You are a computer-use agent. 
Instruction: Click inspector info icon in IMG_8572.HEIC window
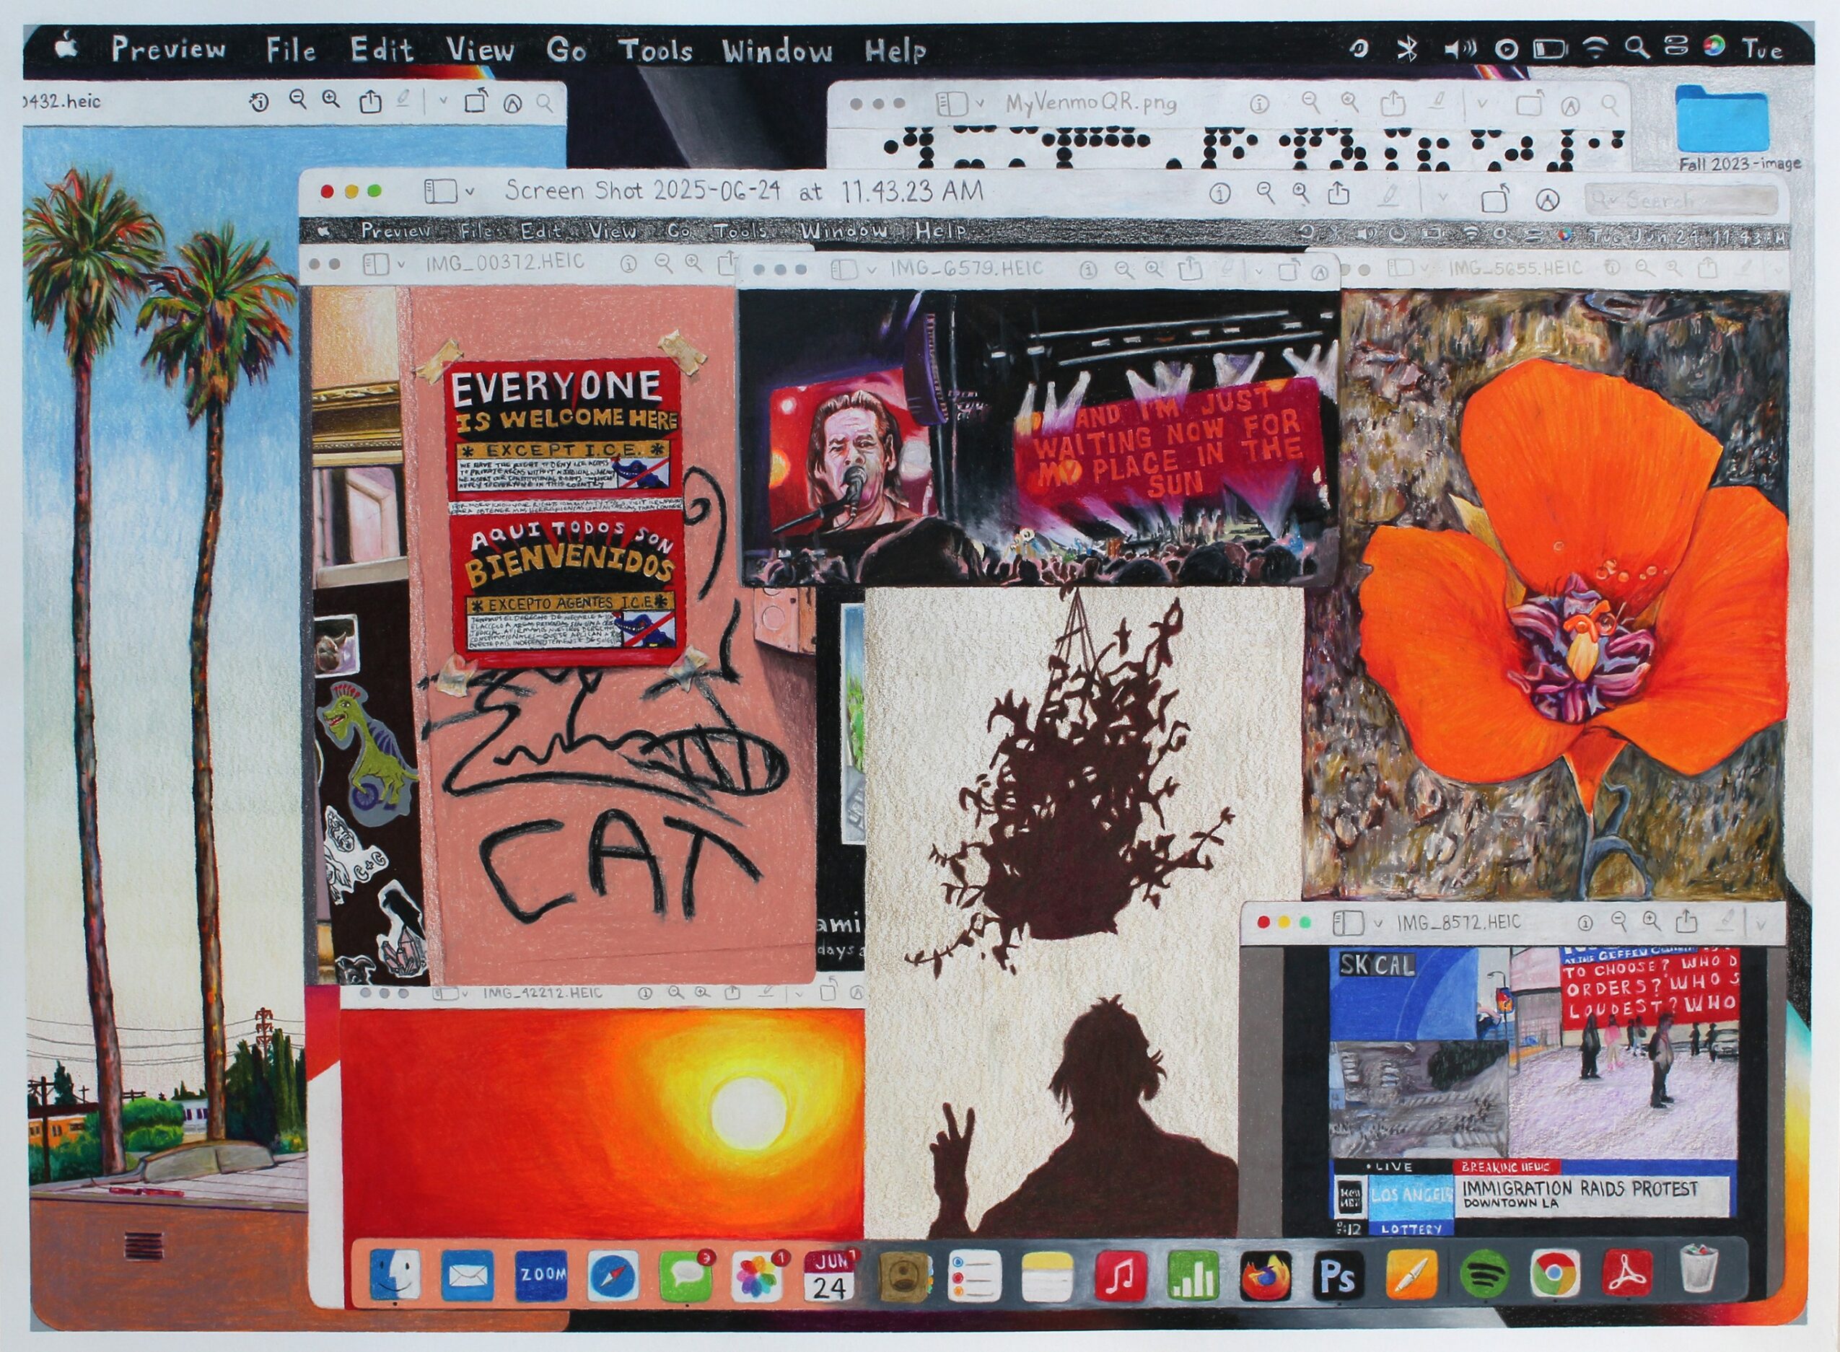(1585, 924)
